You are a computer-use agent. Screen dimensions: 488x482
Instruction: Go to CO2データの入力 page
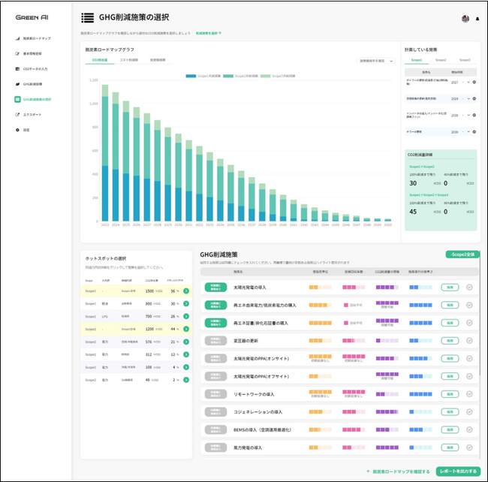[x=35, y=68]
